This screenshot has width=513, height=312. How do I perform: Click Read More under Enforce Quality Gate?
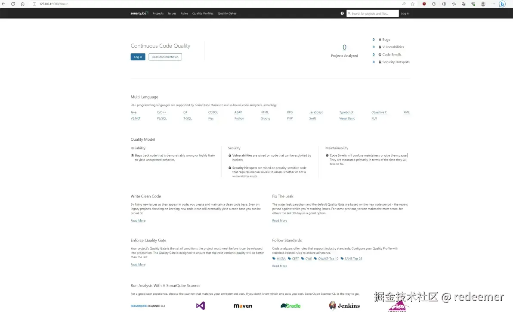coord(138,265)
